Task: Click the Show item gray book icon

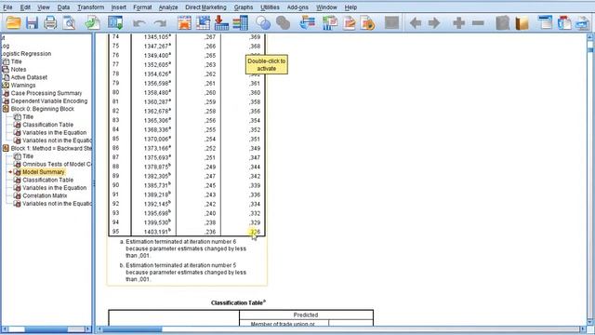Action: coord(503,22)
